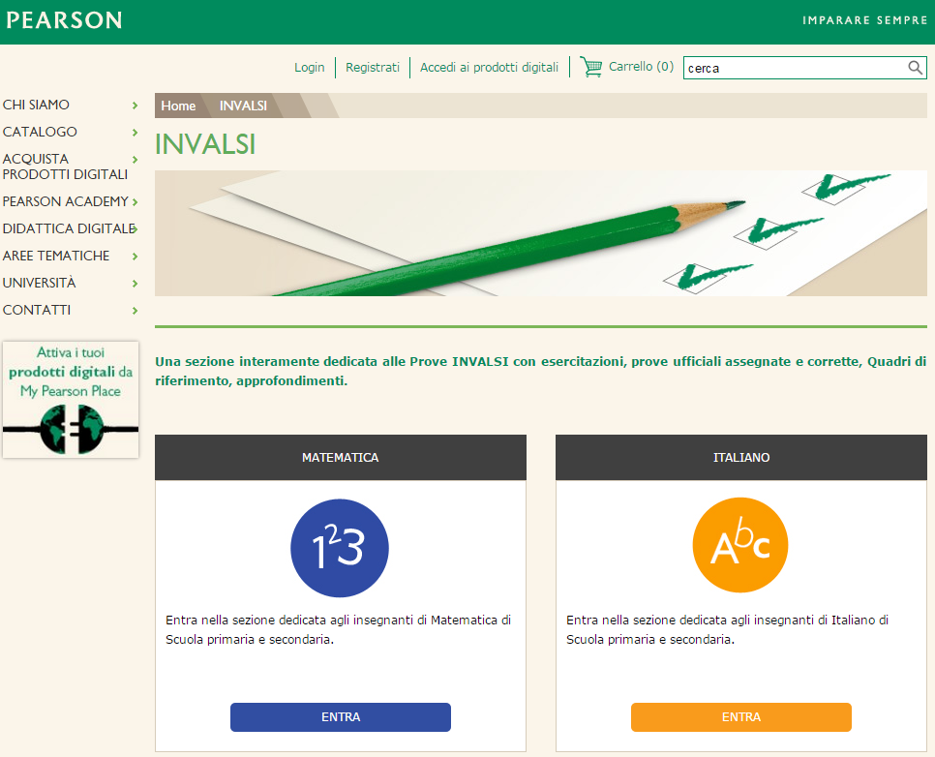Click the My Pearson Place promo banner

pos(71,400)
